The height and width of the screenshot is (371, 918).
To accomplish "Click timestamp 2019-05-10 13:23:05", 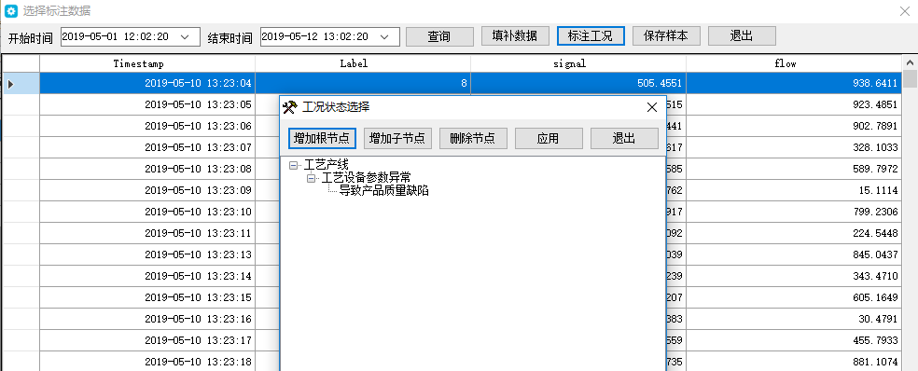I will tap(198, 104).
